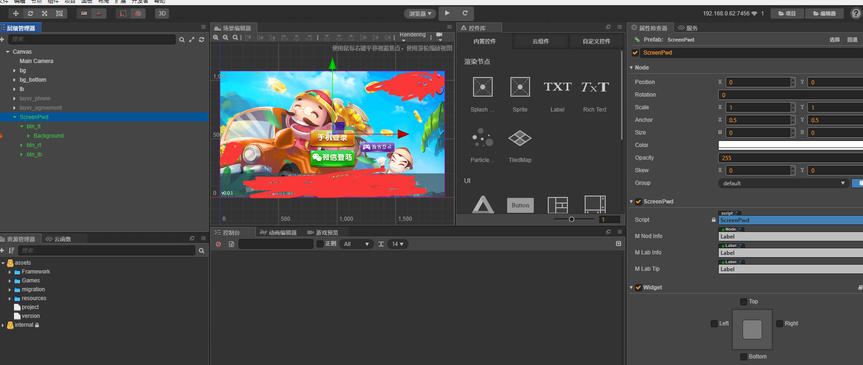The image size is (863, 365).
Task: Switch to the 内置控件 tab
Action: [485, 42]
